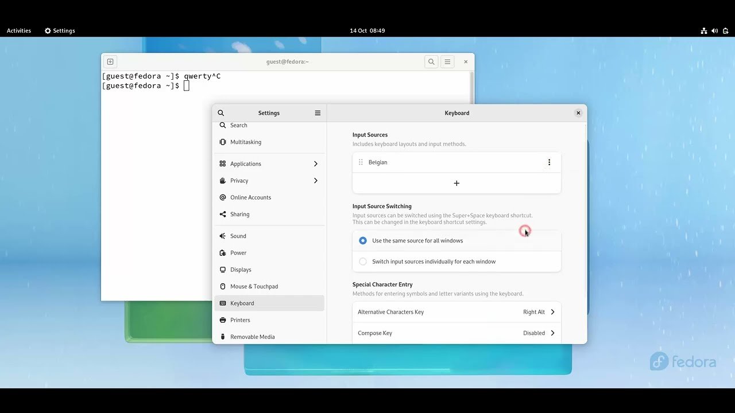Open the Multitasking settings panel

point(269,142)
